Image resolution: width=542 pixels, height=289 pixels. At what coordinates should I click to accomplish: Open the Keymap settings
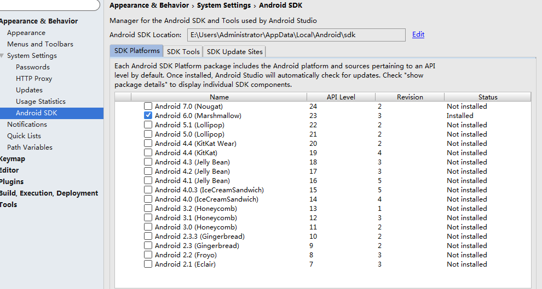pos(13,159)
